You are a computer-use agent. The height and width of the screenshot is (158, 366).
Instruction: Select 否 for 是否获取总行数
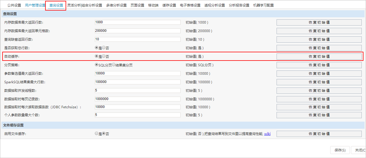coord(104,48)
